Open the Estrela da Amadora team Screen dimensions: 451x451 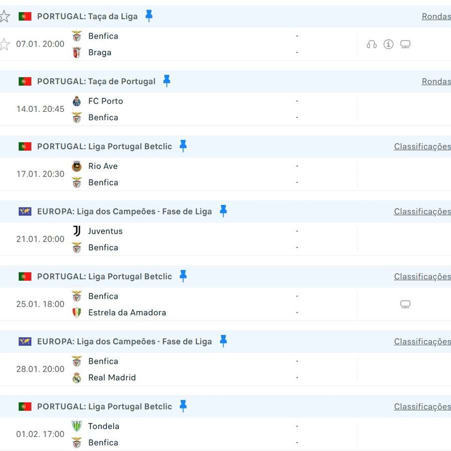pyautogui.click(x=127, y=312)
